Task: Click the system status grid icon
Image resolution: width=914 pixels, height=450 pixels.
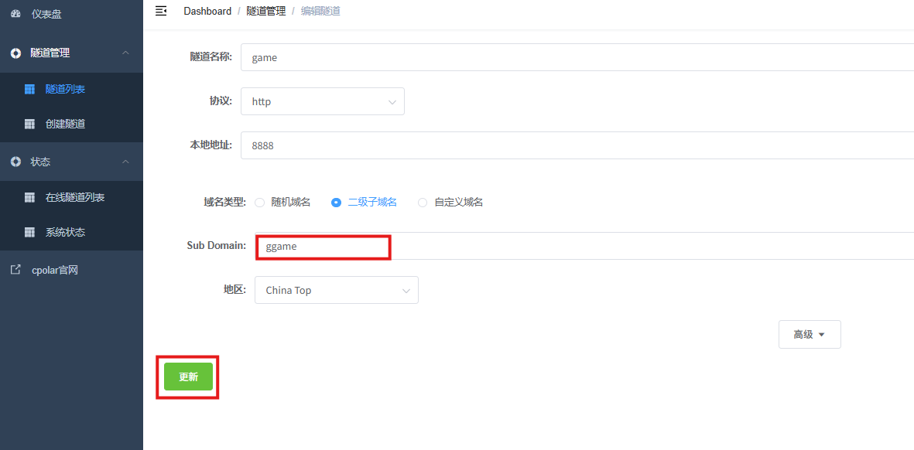Action: [29, 232]
